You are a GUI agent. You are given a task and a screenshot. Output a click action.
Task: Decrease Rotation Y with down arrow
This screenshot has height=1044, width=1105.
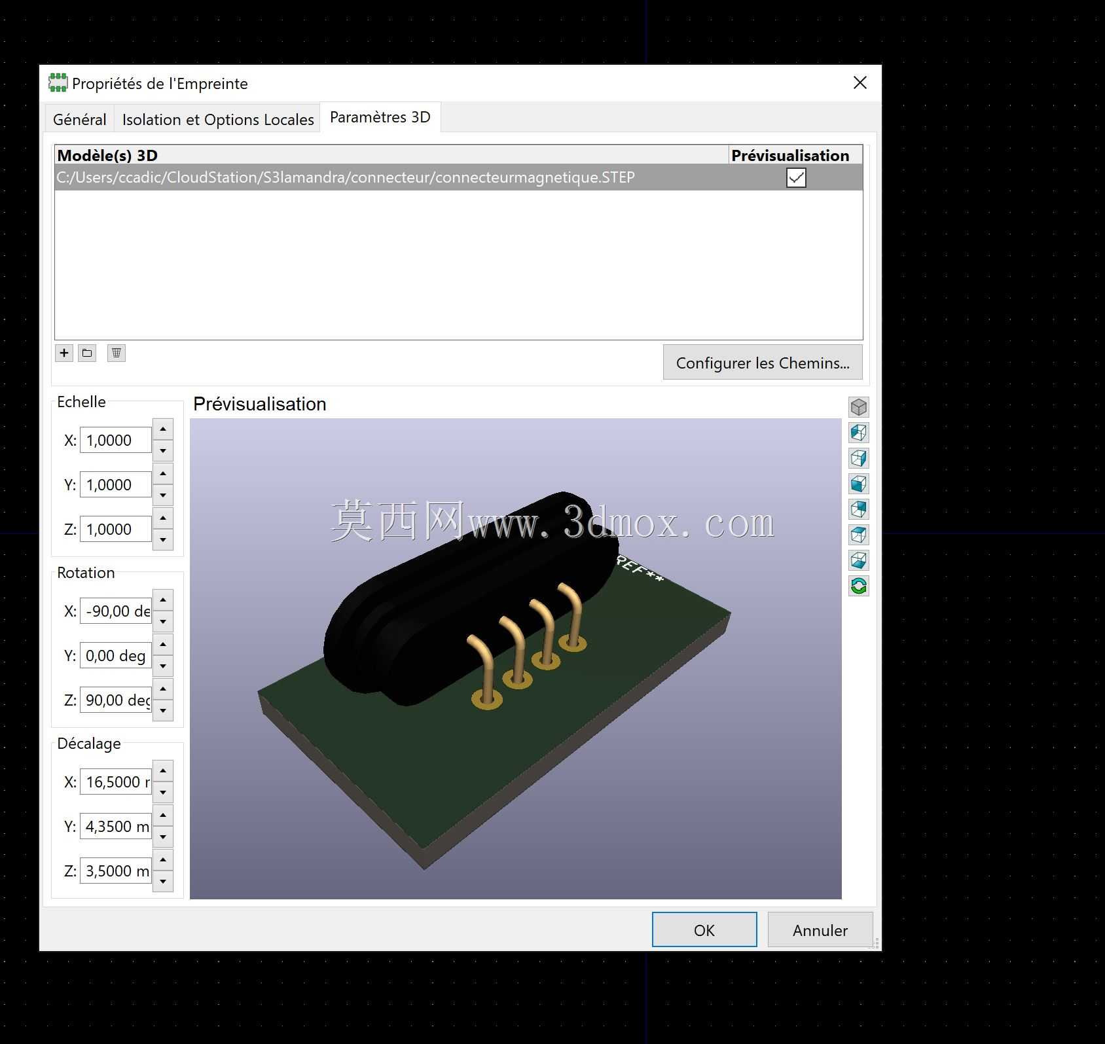point(163,666)
